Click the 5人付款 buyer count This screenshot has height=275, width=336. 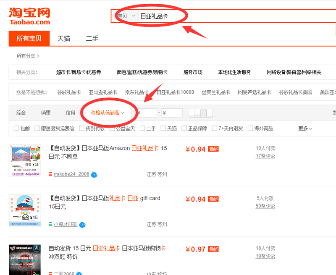tap(265, 198)
